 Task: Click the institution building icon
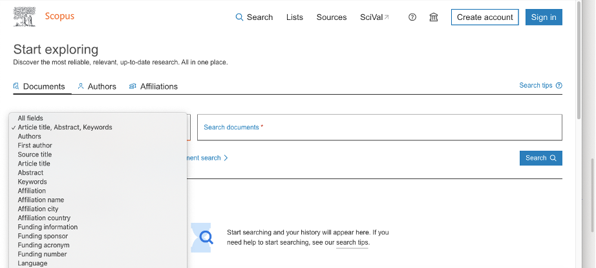(x=434, y=17)
